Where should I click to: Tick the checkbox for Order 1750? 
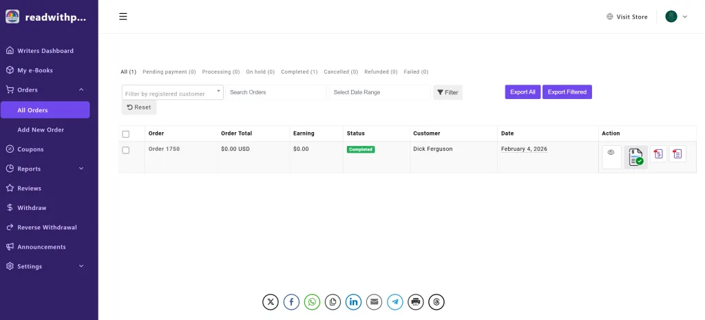click(125, 150)
